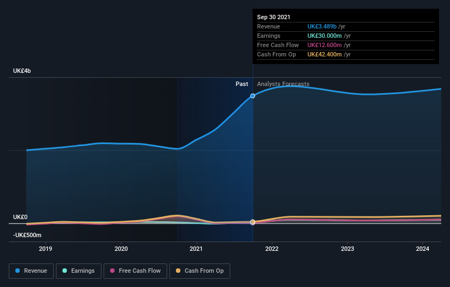Click the Analysts Forecasts label
Viewport: 450px width, 287px height.
tap(283, 84)
